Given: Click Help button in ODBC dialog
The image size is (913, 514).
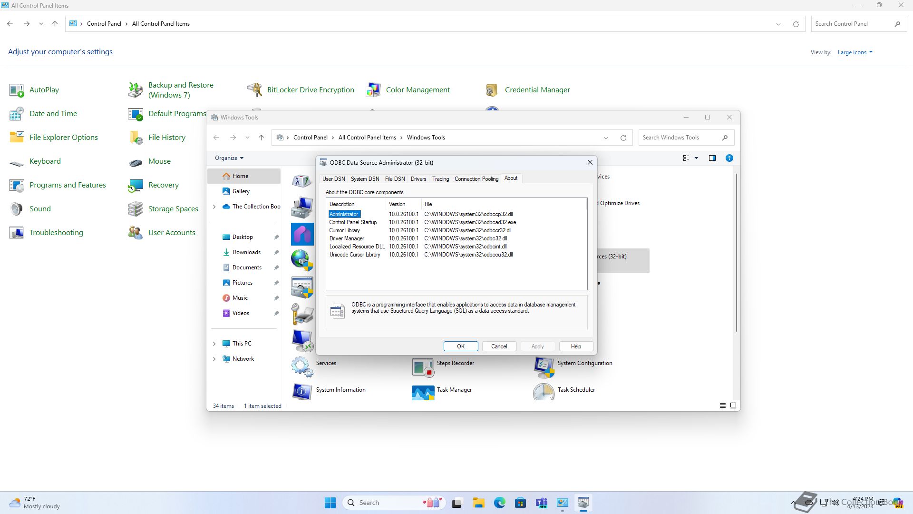Looking at the screenshot, I should [x=576, y=346].
